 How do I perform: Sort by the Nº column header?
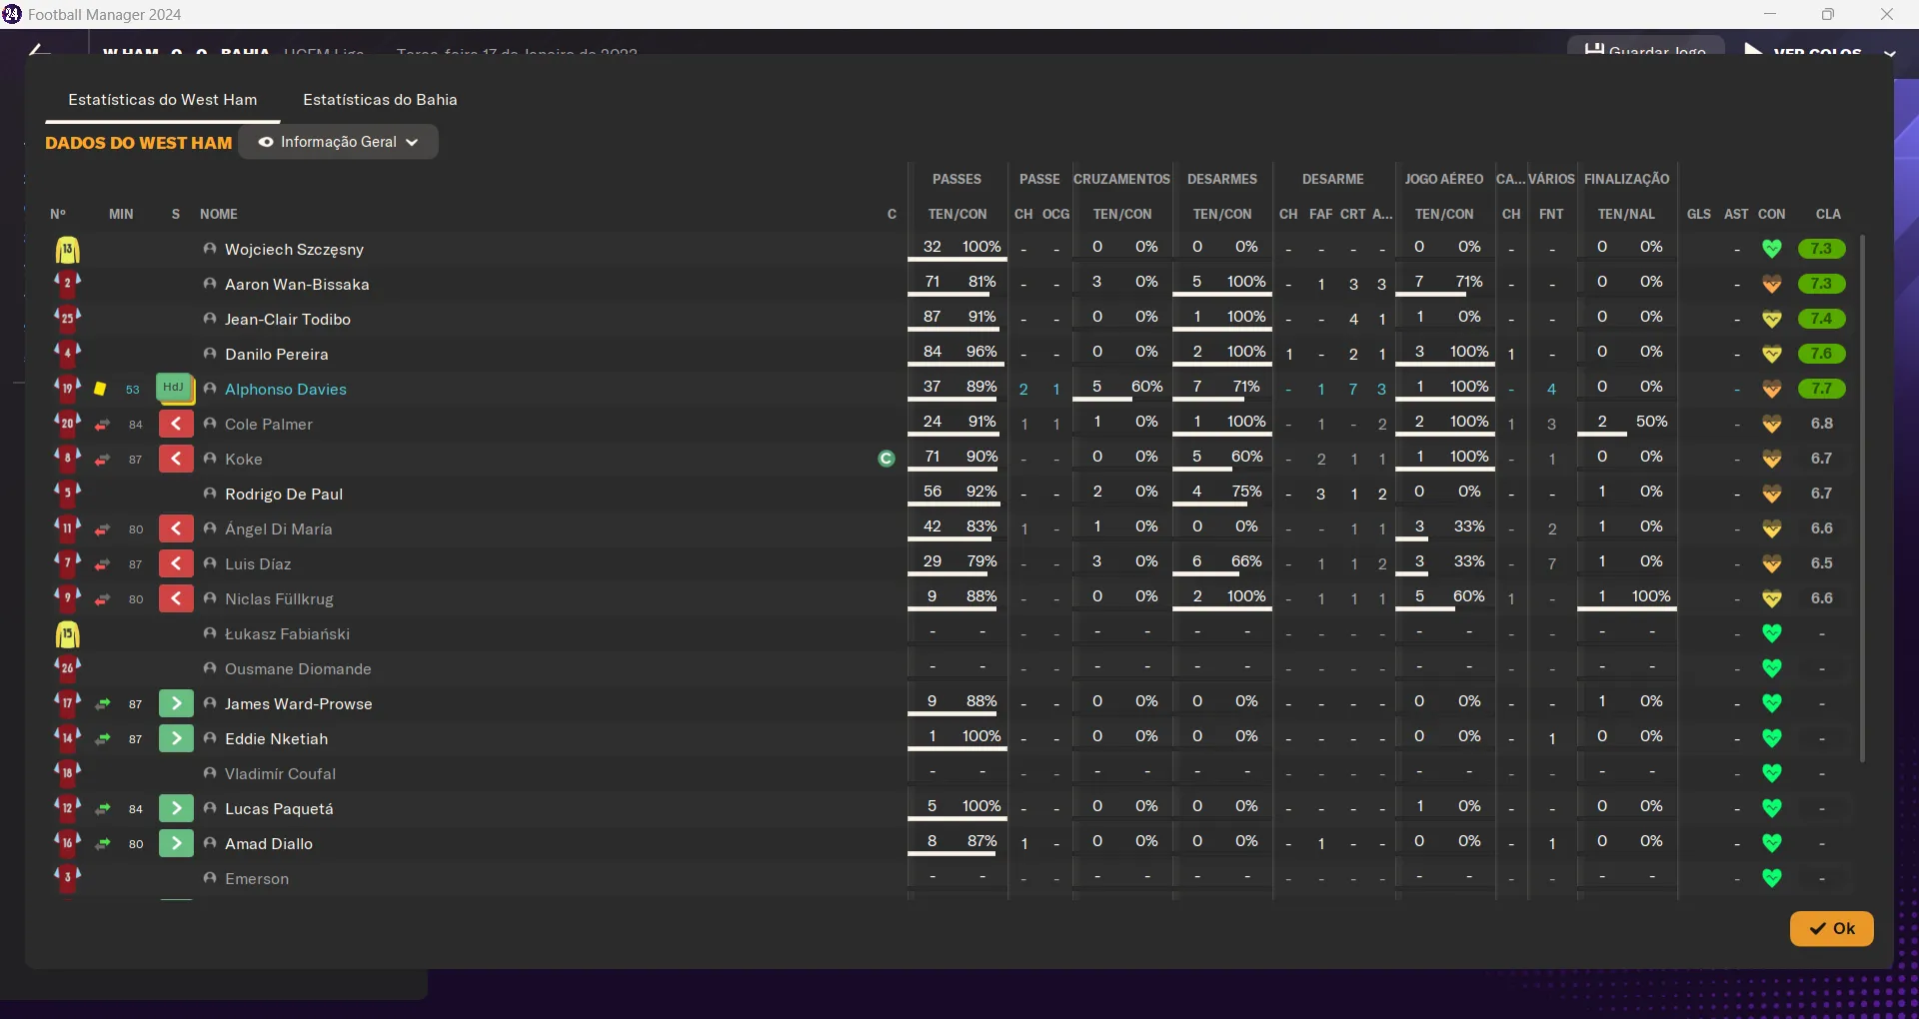(x=58, y=214)
